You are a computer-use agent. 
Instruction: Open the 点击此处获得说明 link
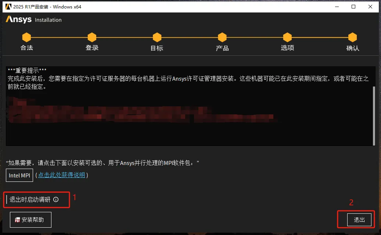[61, 175]
